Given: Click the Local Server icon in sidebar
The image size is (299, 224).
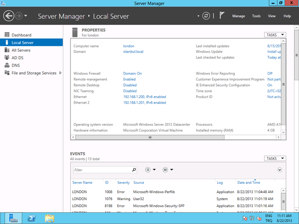Looking at the screenshot, I should tap(7, 42).
